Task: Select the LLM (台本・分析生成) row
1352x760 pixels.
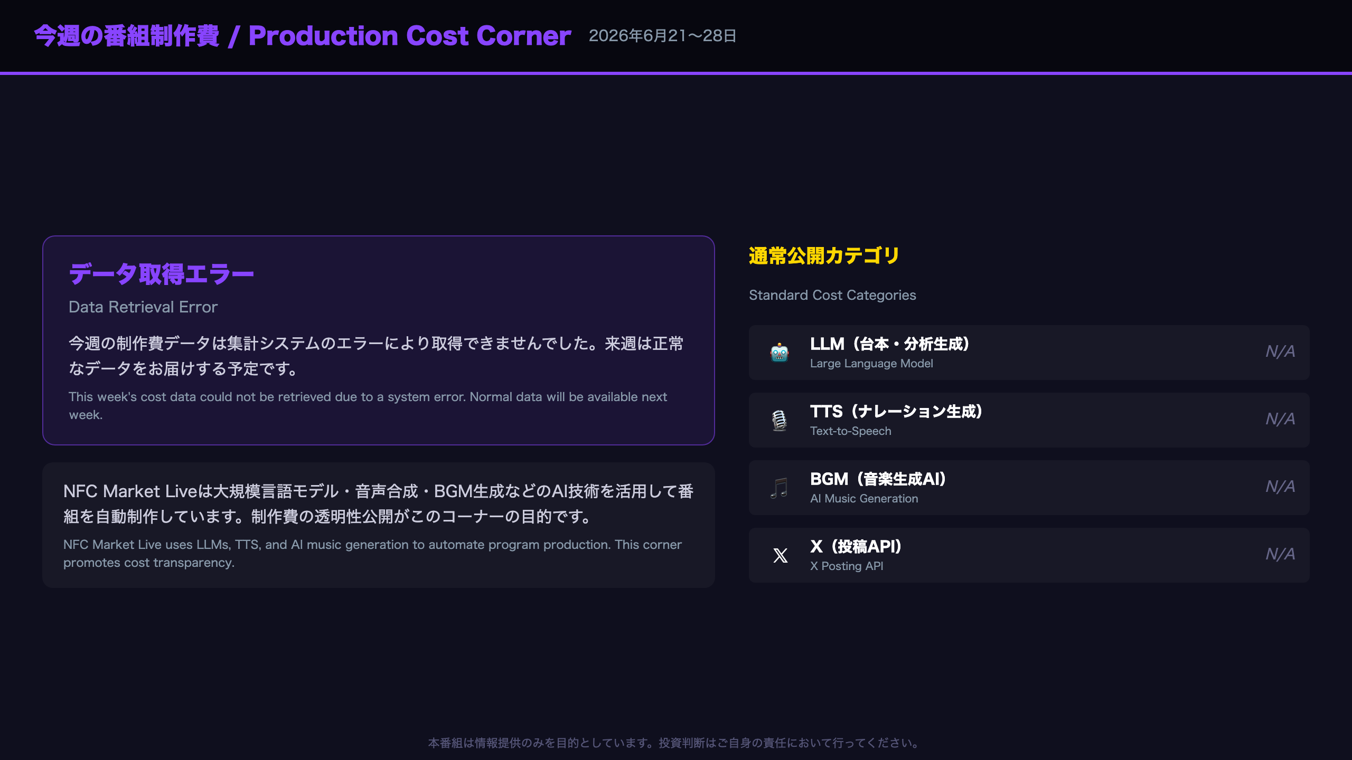Action: click(1029, 353)
